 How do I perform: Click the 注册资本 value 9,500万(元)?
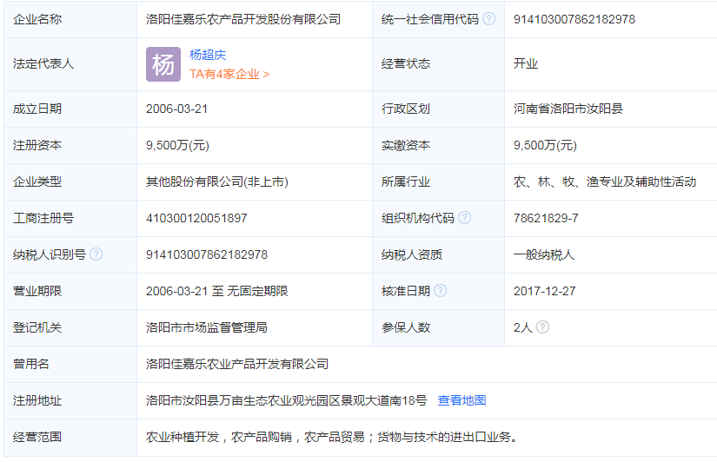[177, 145]
